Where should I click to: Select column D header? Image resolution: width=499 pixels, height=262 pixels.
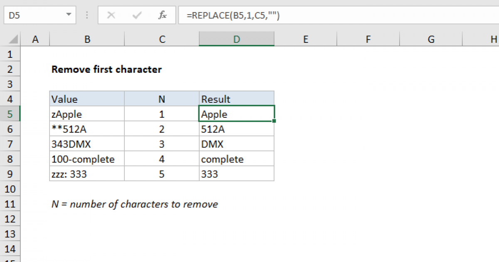click(x=236, y=40)
